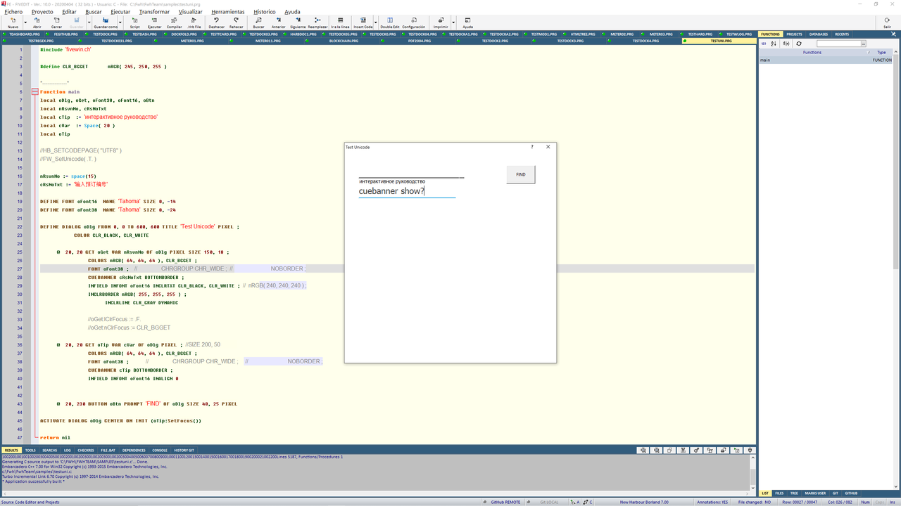Select the main function row
Screen dimensions: 901x506
pos(825,60)
